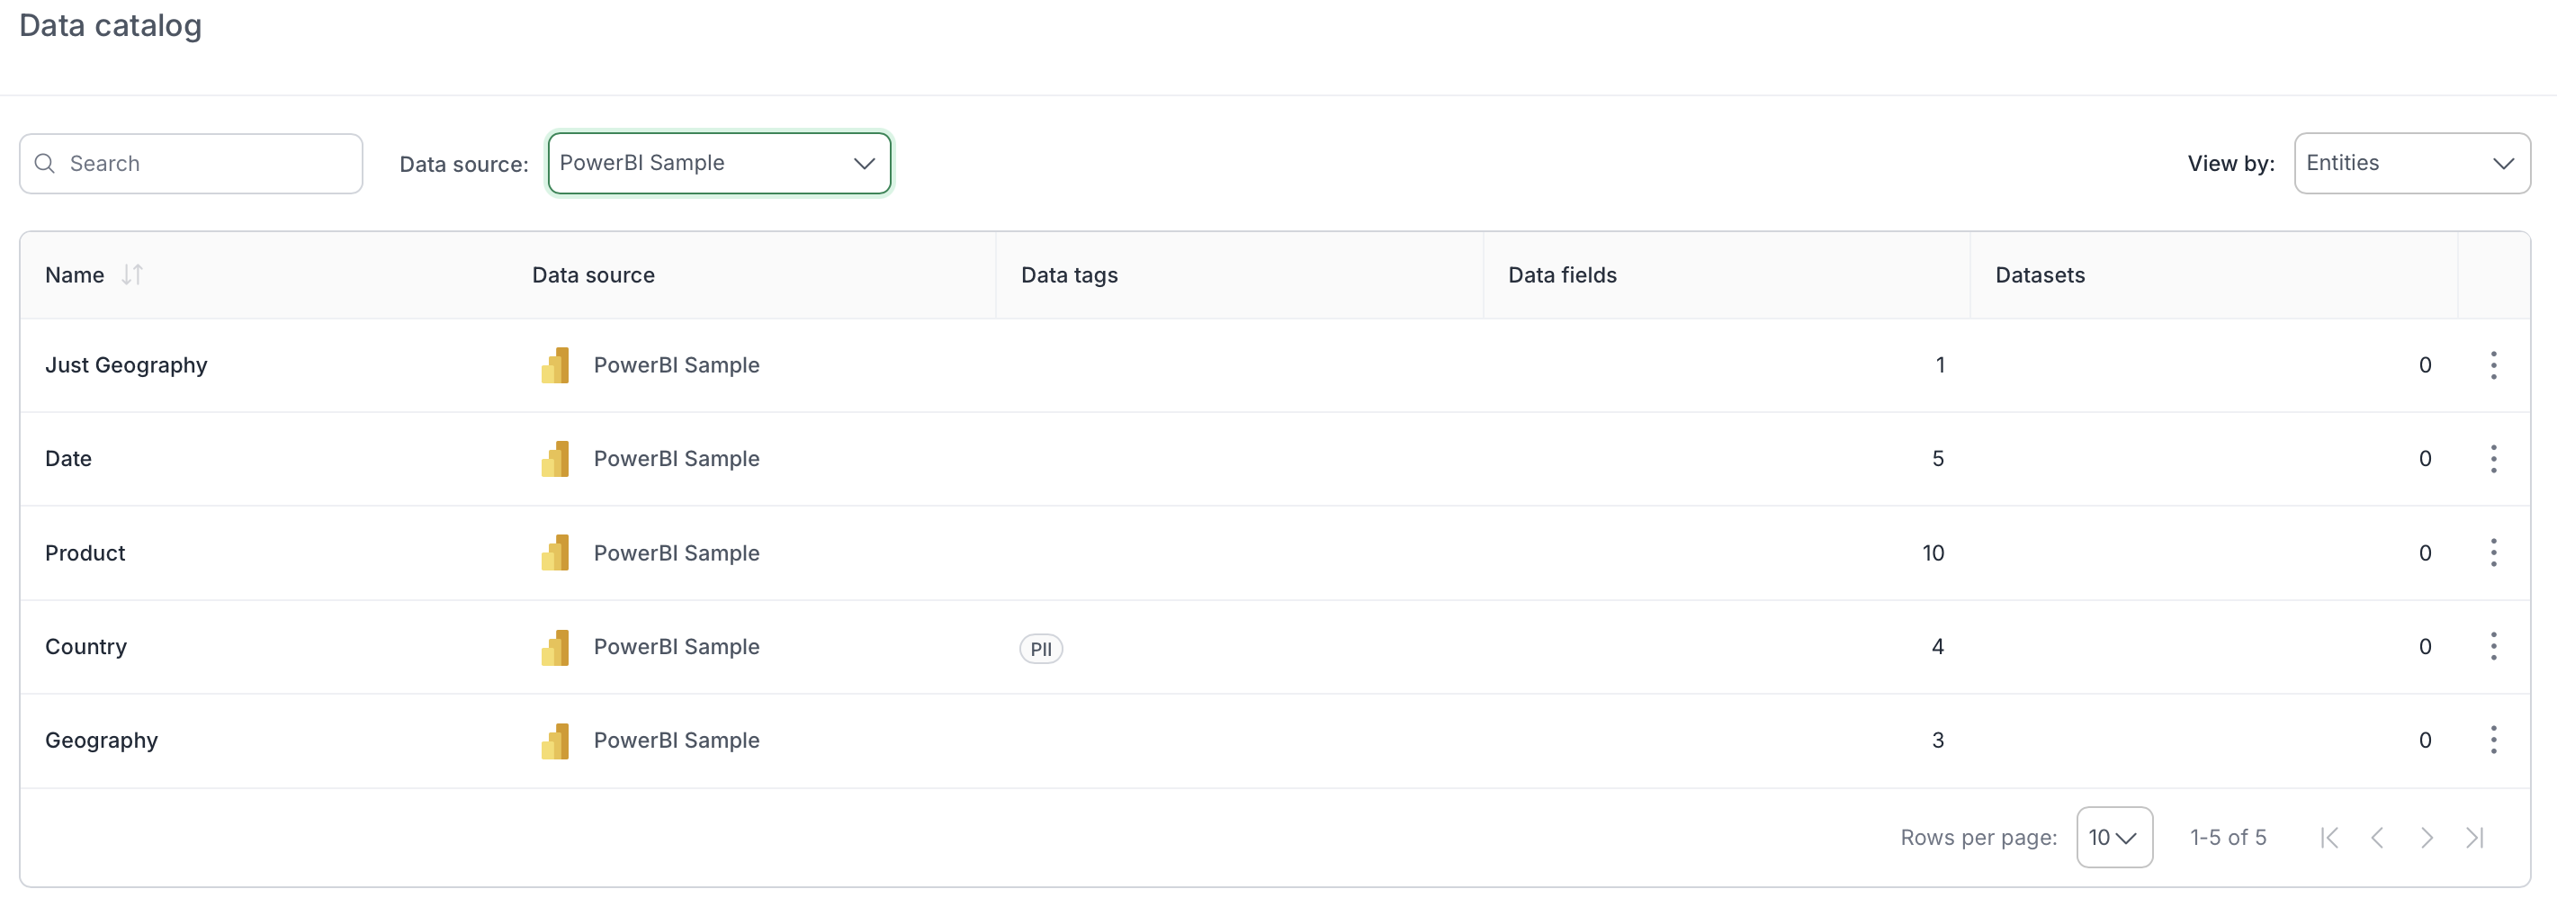Click PowerBI Sample text in Product row
Screen dimensions: 2557x916
pos(676,552)
